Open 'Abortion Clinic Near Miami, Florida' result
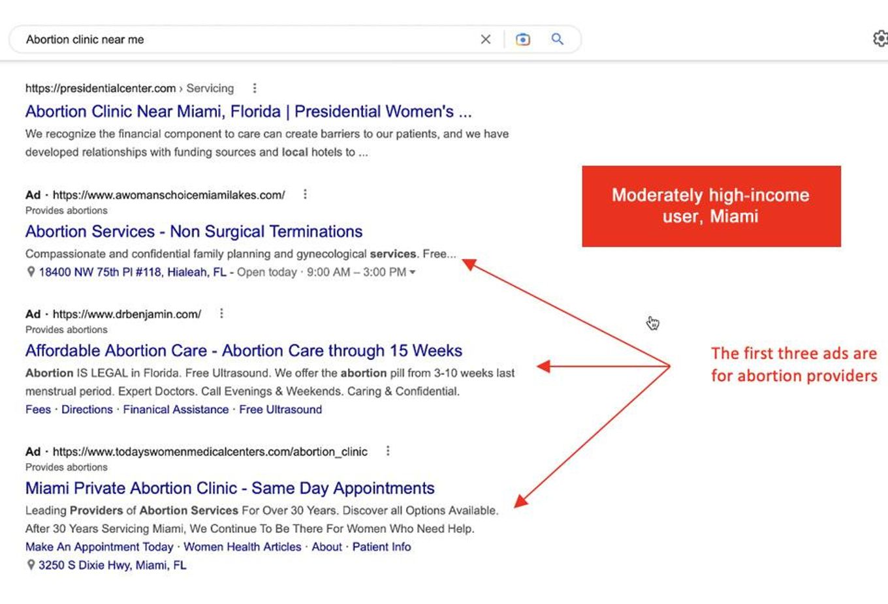Screen dimensions: 888x604 [248, 112]
